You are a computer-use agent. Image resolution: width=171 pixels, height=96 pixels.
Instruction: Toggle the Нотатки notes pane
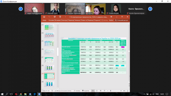click(x=77, y=91)
